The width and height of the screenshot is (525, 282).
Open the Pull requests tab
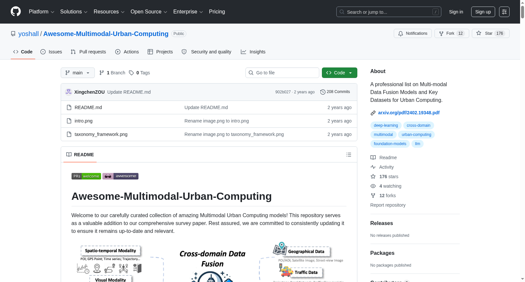[x=88, y=52]
